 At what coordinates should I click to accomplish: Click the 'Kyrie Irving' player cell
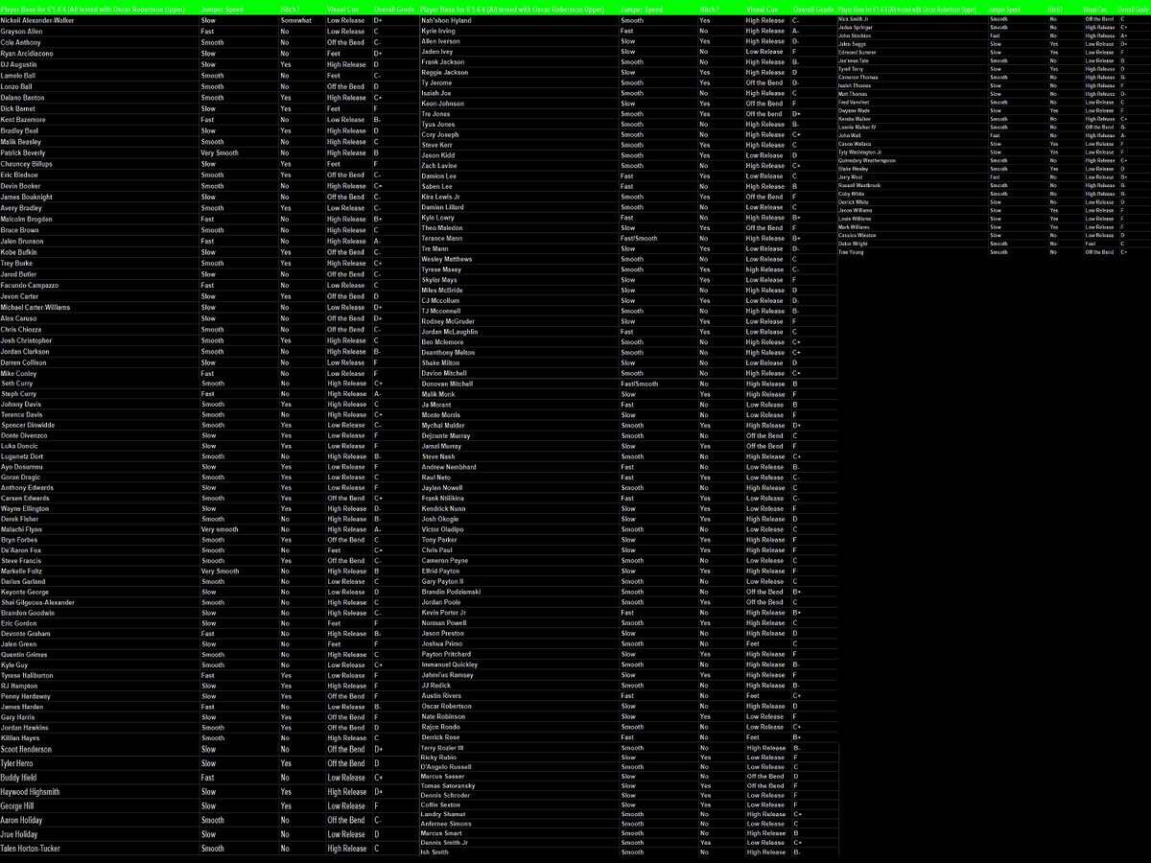(x=440, y=31)
